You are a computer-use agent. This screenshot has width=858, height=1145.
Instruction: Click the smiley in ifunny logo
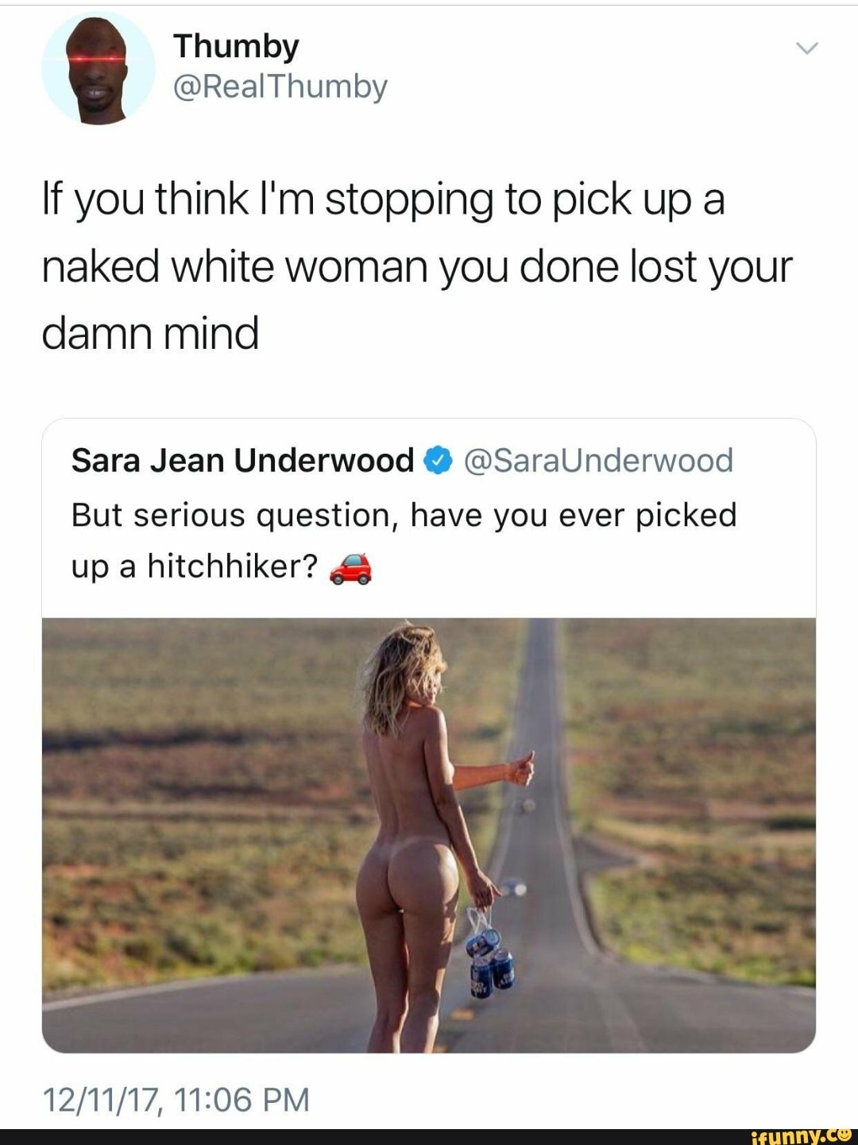click(844, 1135)
